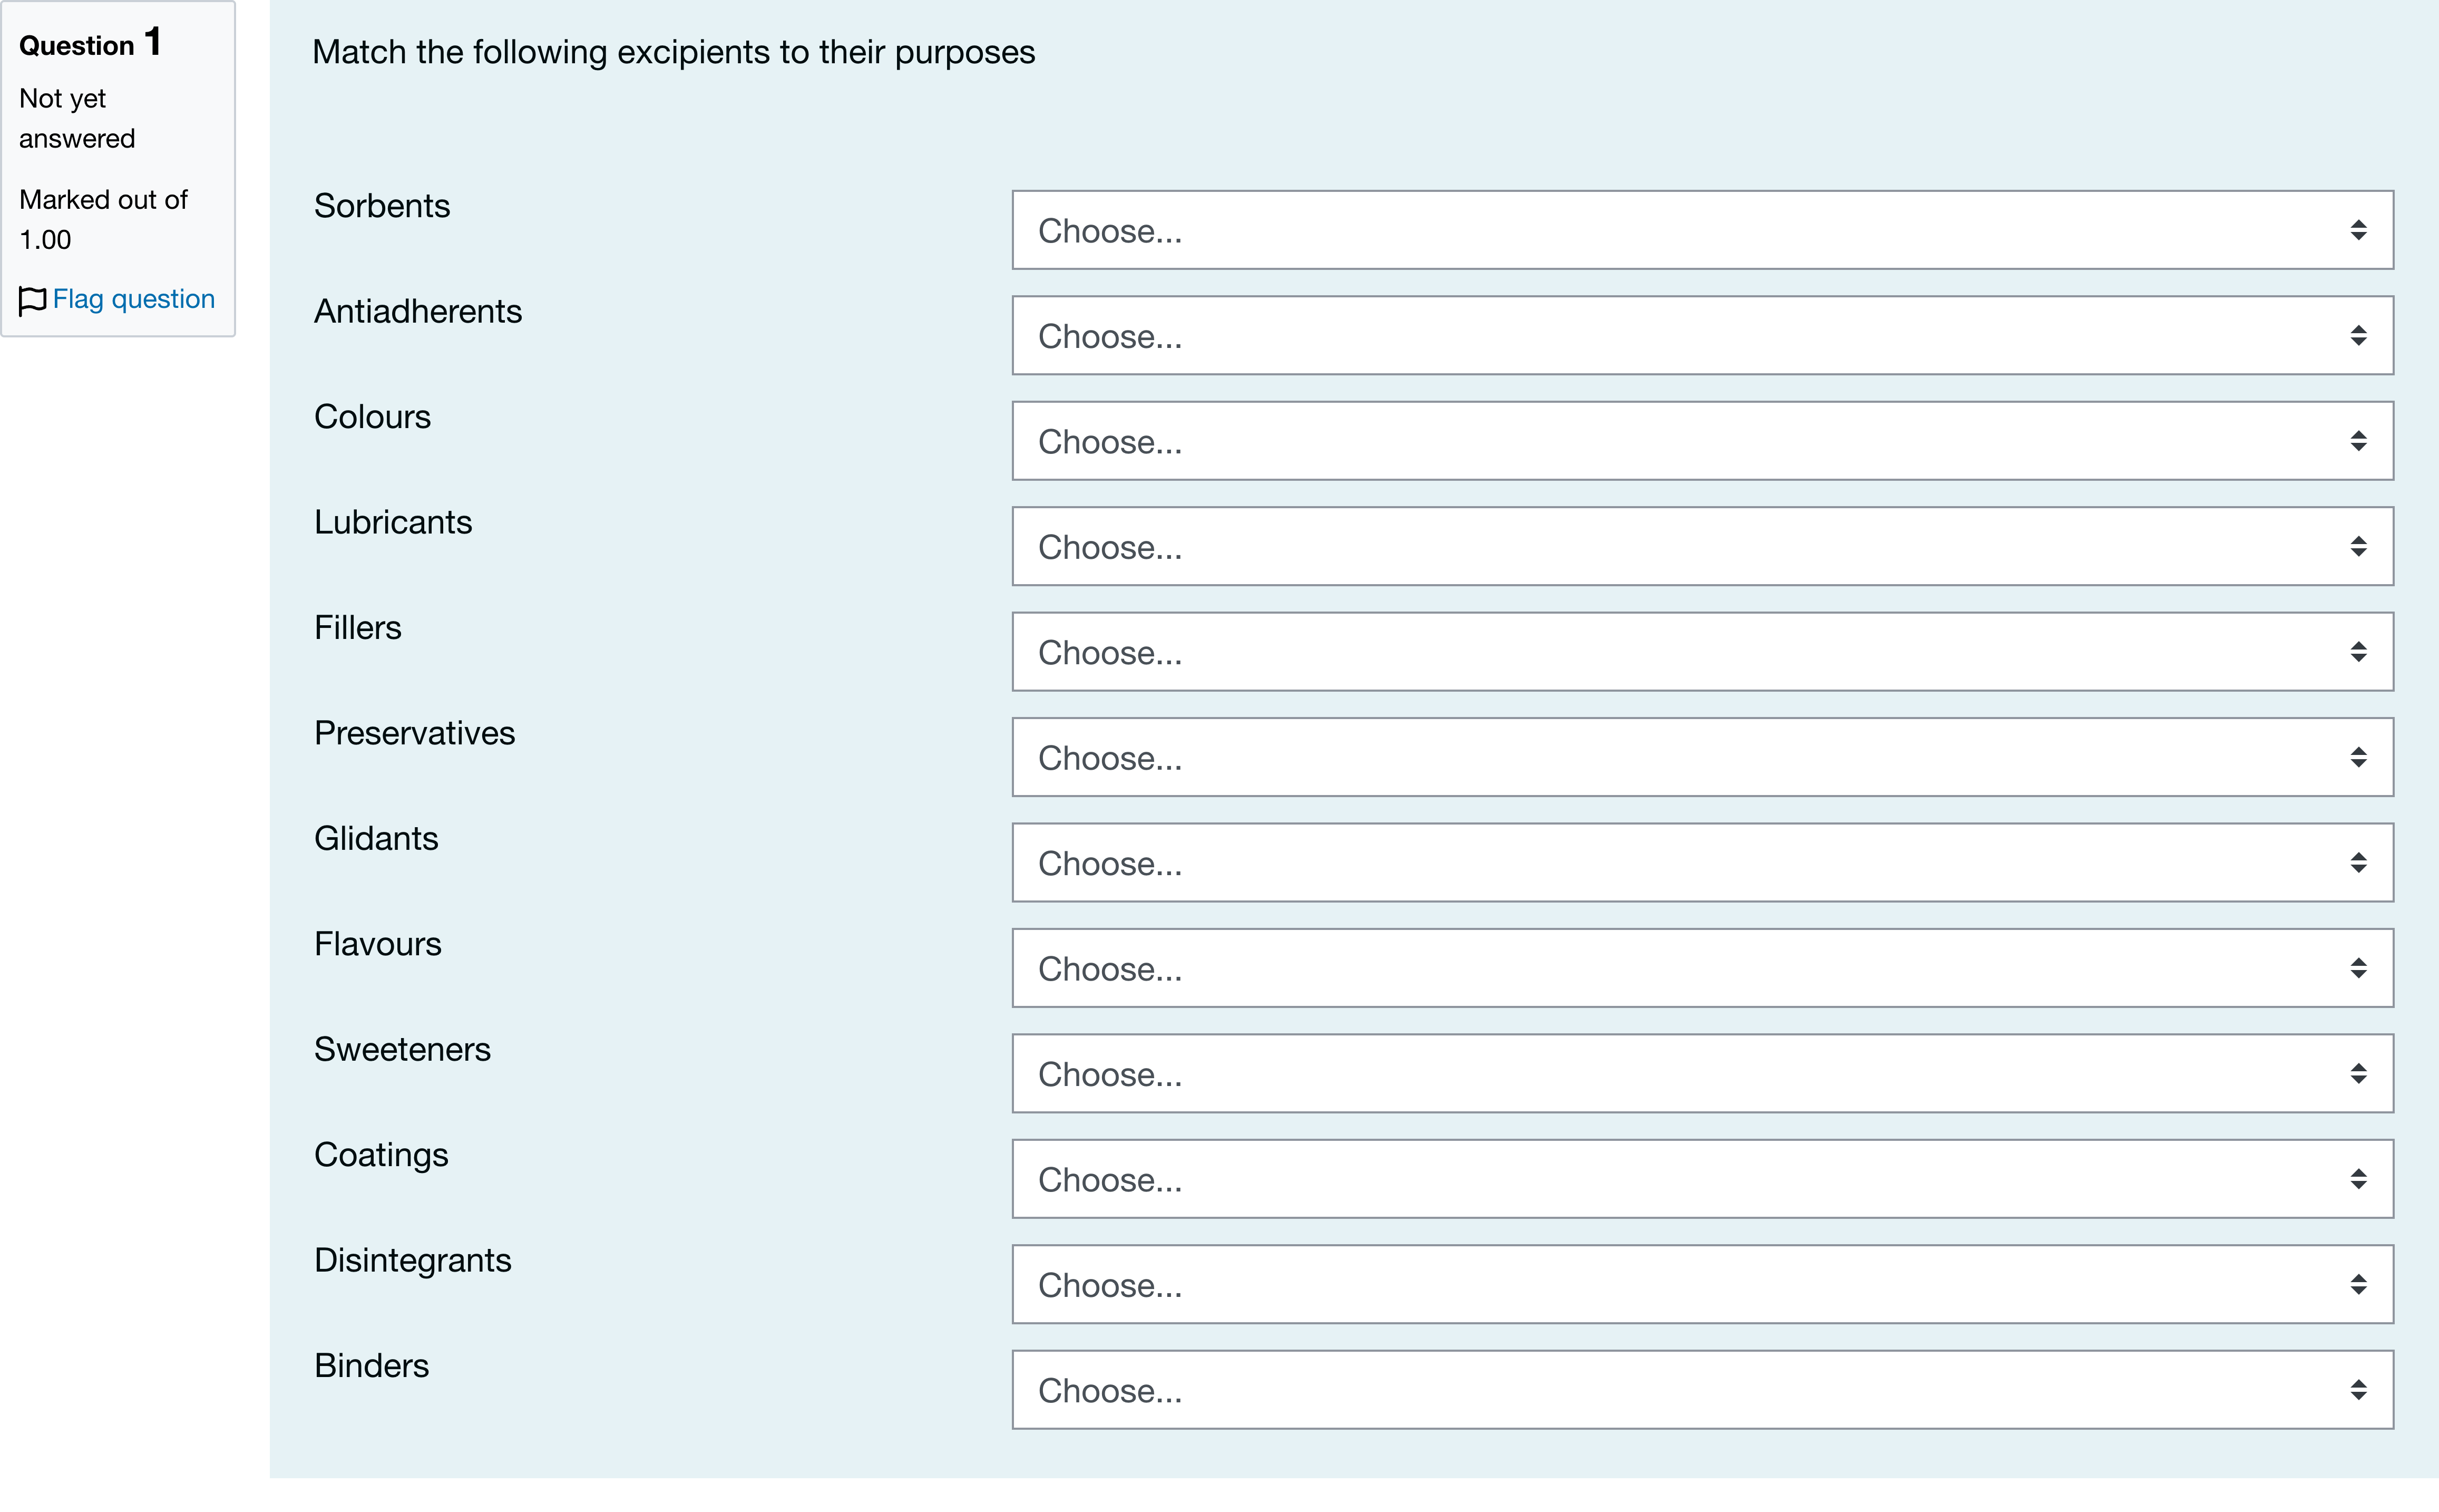Click the 'Flag question' link text
Image resolution: width=2439 pixels, height=1512 pixels.
pos(134,299)
